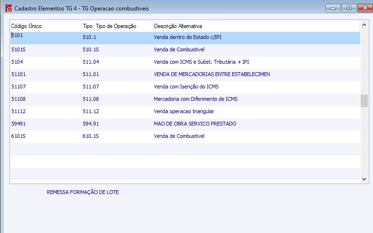The image size is (373, 233).
Task: Select 'Venda com Isenção do ICMS' description
Action: click(x=186, y=87)
